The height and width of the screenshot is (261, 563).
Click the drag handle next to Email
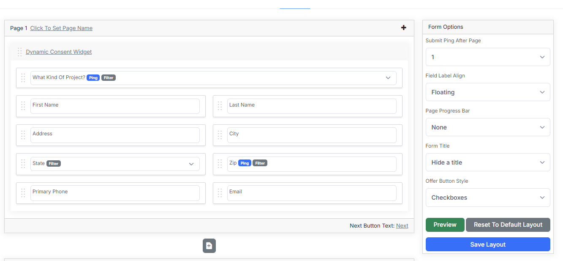(x=220, y=193)
